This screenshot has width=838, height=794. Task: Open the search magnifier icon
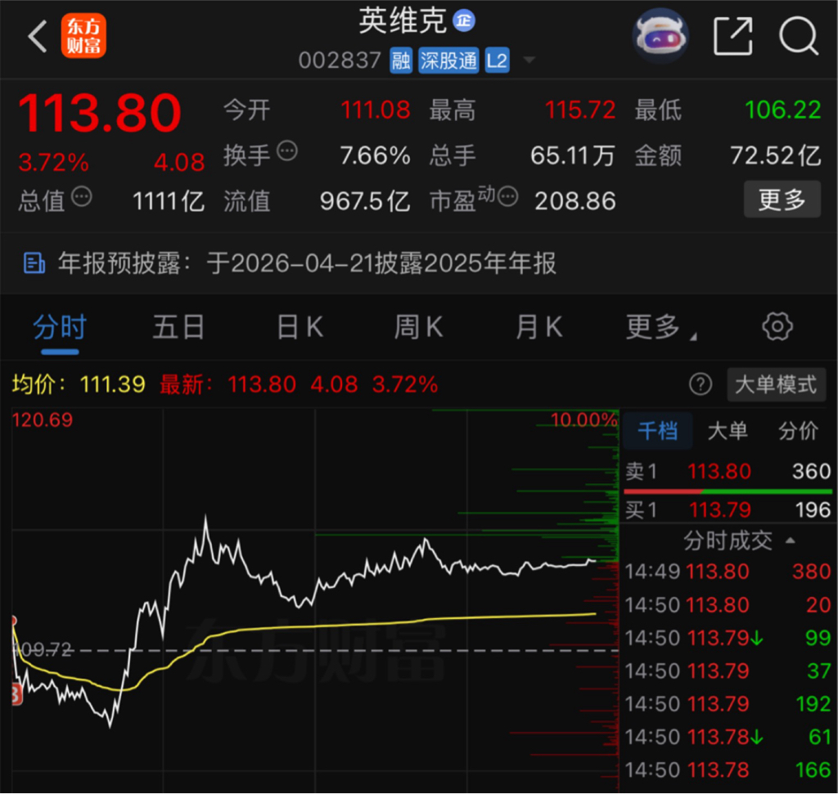(799, 36)
